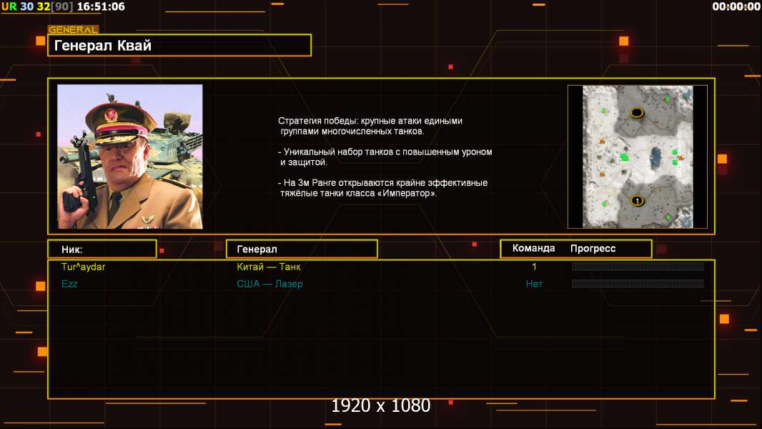This screenshot has width=762, height=429.
Task: Click the 'GENERAL' label tag
Action: [73, 29]
